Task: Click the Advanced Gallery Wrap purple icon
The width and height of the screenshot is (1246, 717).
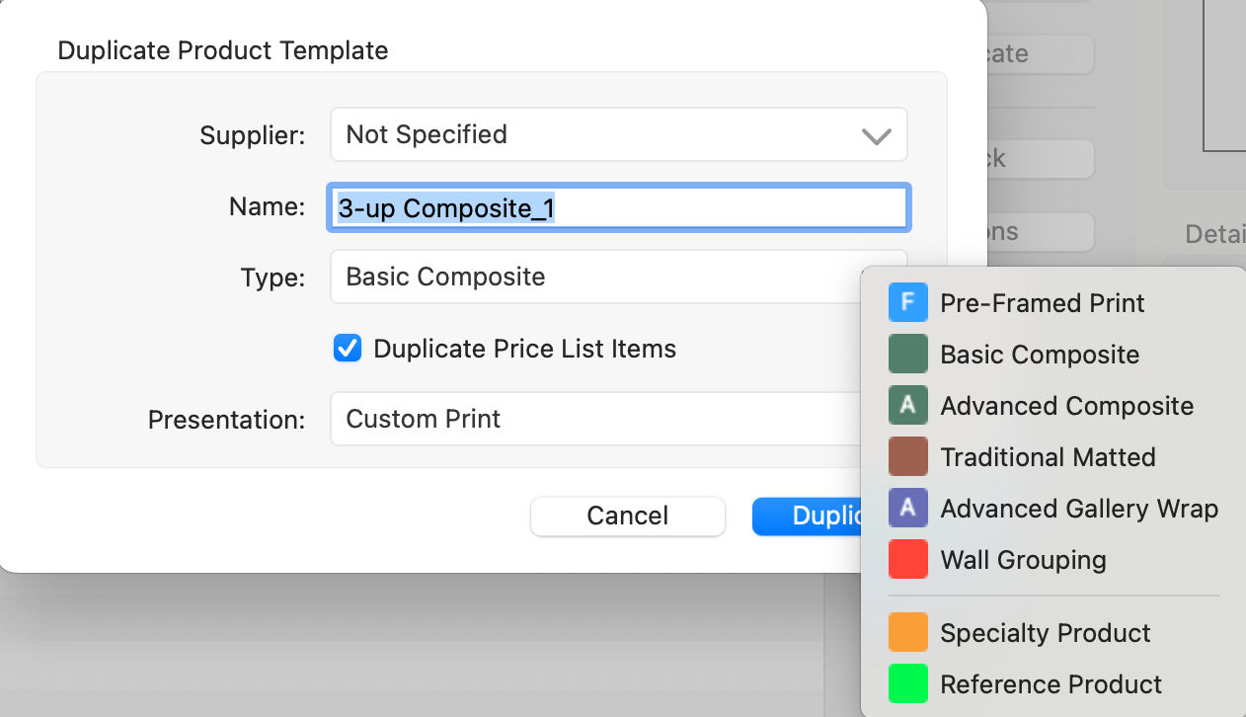Action: click(907, 509)
